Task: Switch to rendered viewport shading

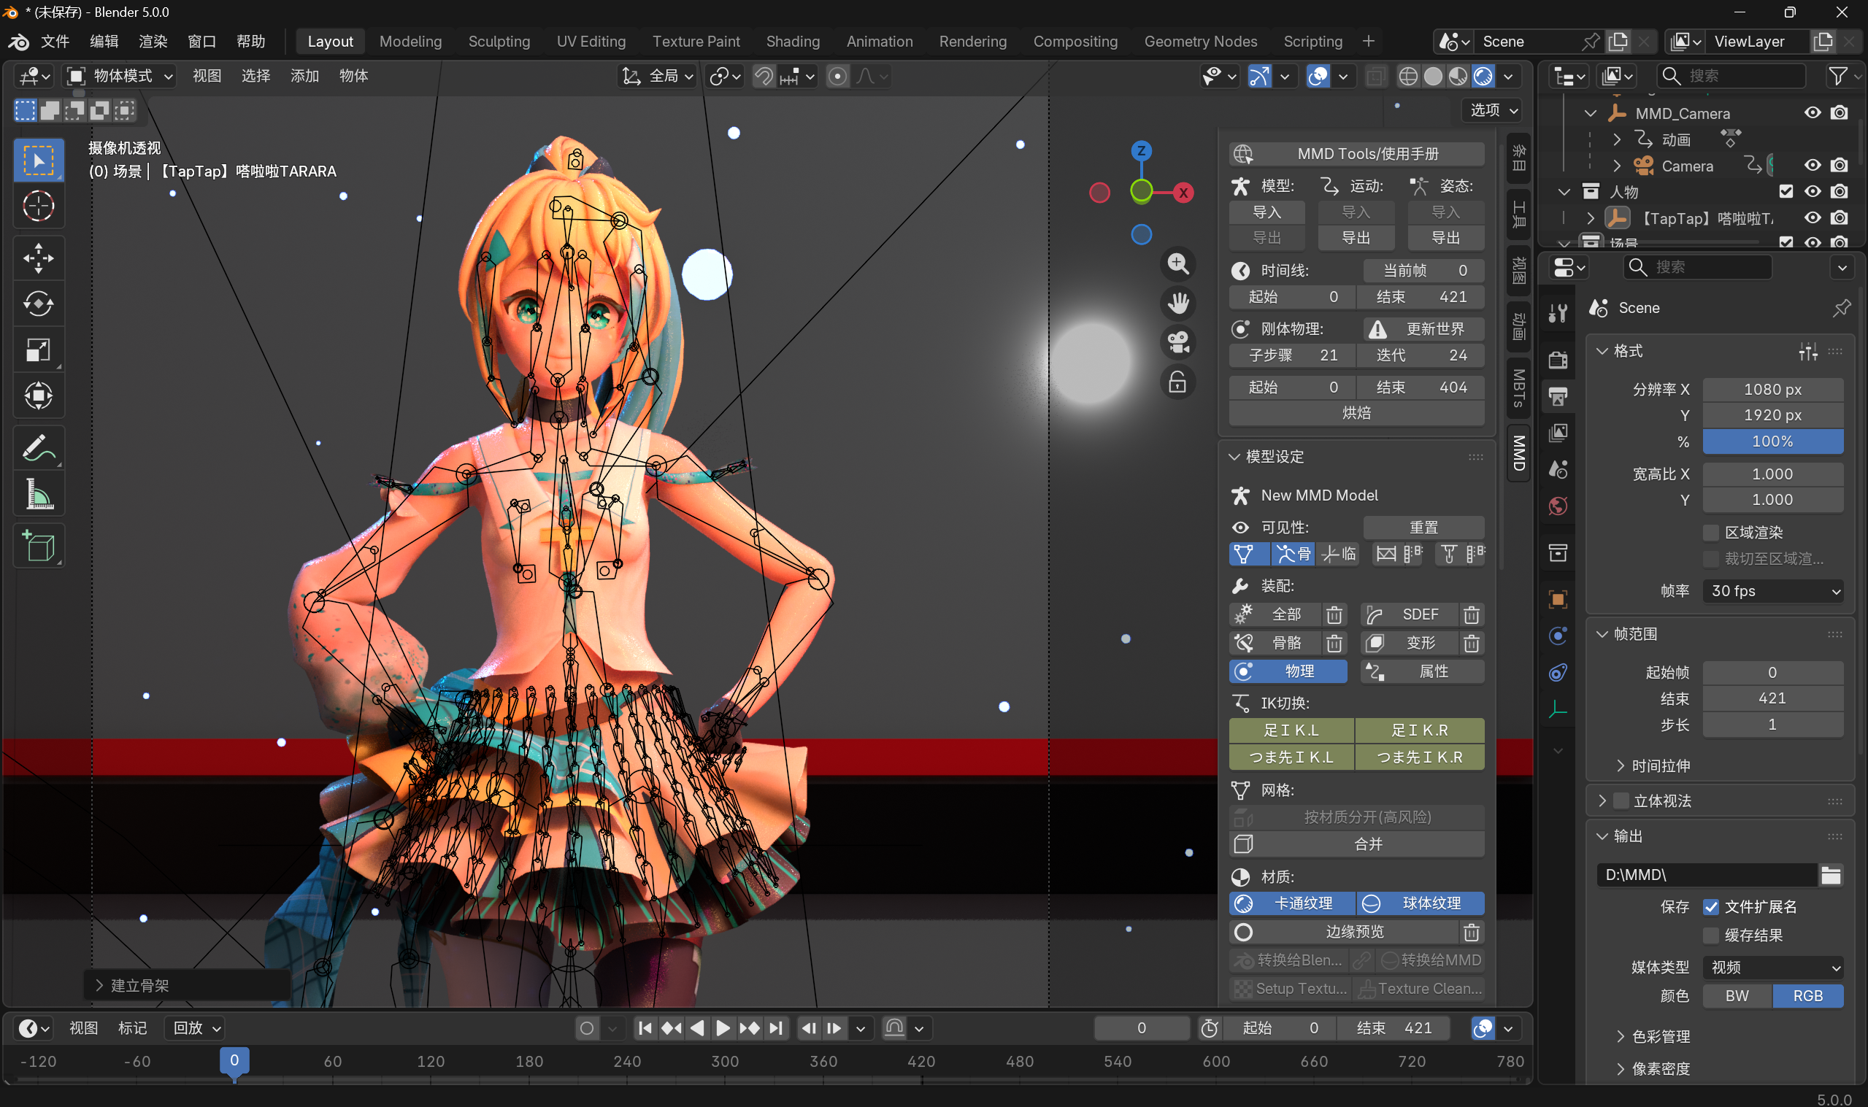Action: click(x=1483, y=76)
